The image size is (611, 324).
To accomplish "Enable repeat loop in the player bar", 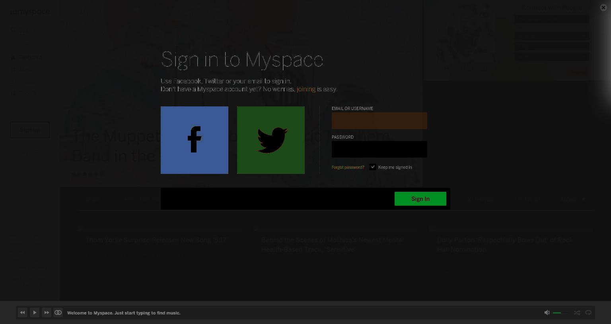I will pos(588,313).
